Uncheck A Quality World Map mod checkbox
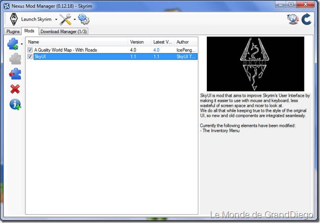320x223 pixels. tap(30, 50)
